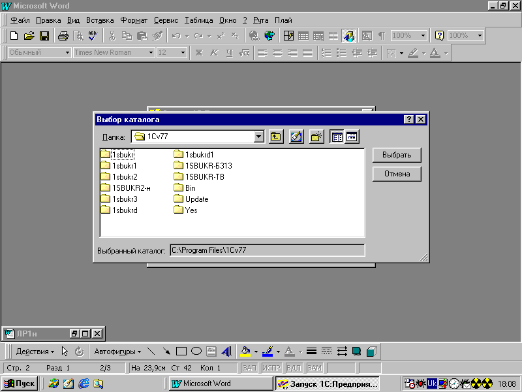Click the Spelling check ABC icon

tap(93, 36)
